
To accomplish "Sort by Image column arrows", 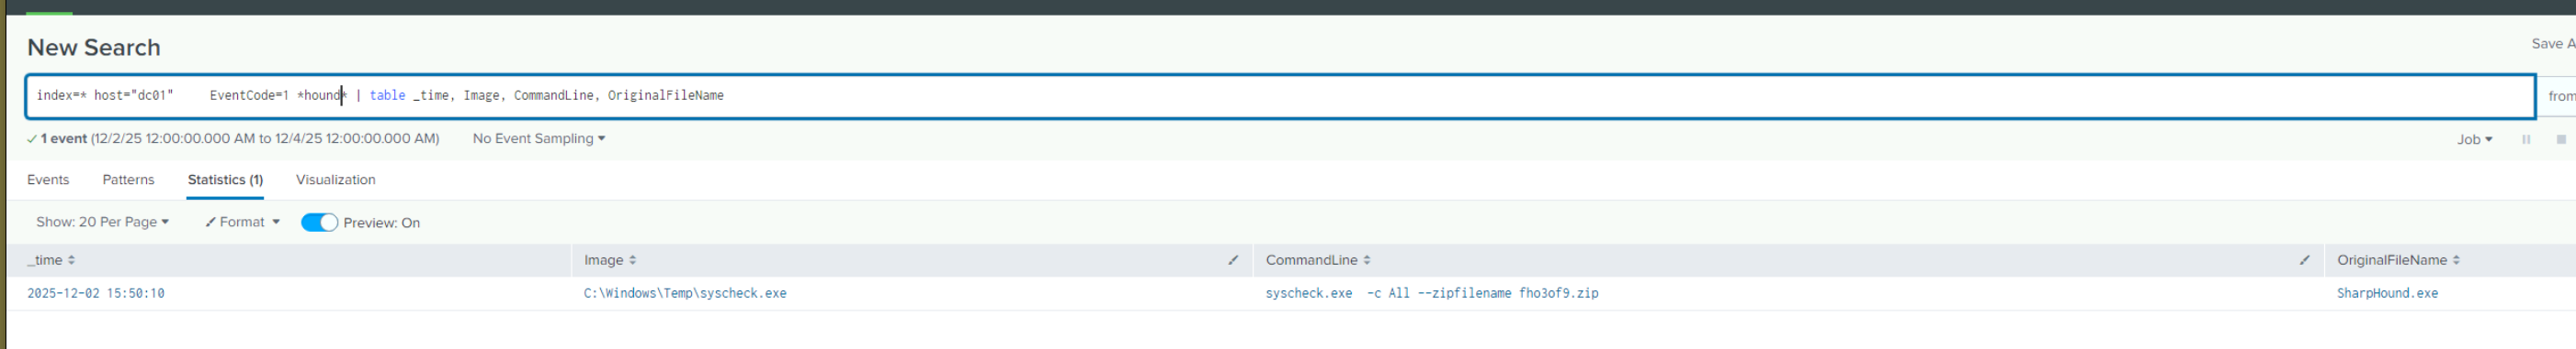I will 633,260.
